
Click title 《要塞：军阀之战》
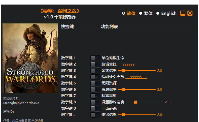point(60,11)
